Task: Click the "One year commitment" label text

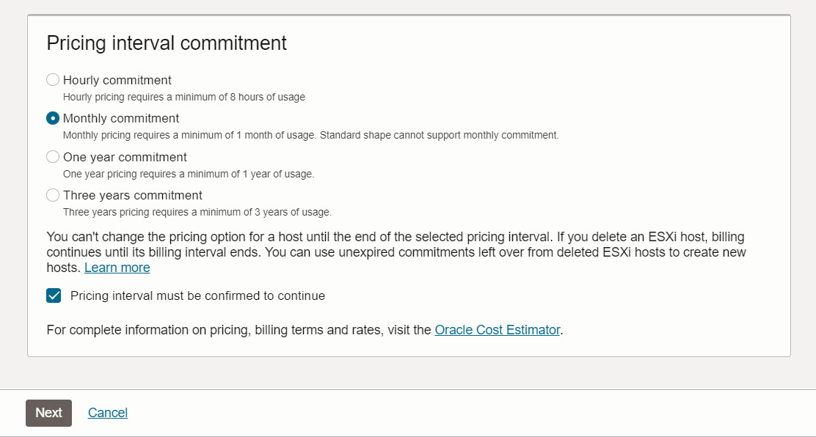Action: [x=125, y=157]
